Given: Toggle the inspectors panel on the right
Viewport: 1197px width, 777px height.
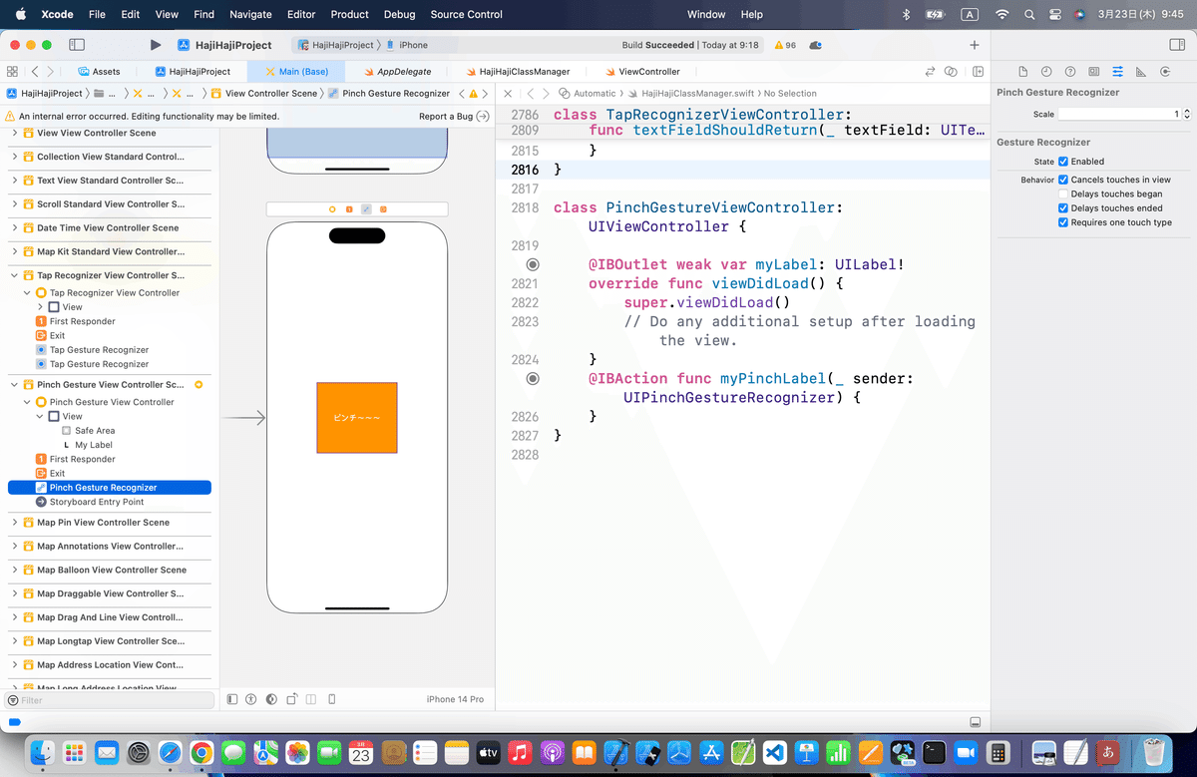Looking at the screenshot, I should pos(1175,45).
